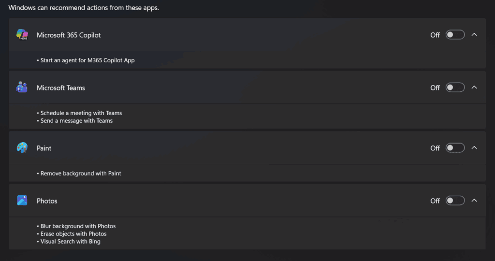495x261 pixels.
Task: Enable the Microsoft 365 Copilot toggle
Action: [455, 35]
